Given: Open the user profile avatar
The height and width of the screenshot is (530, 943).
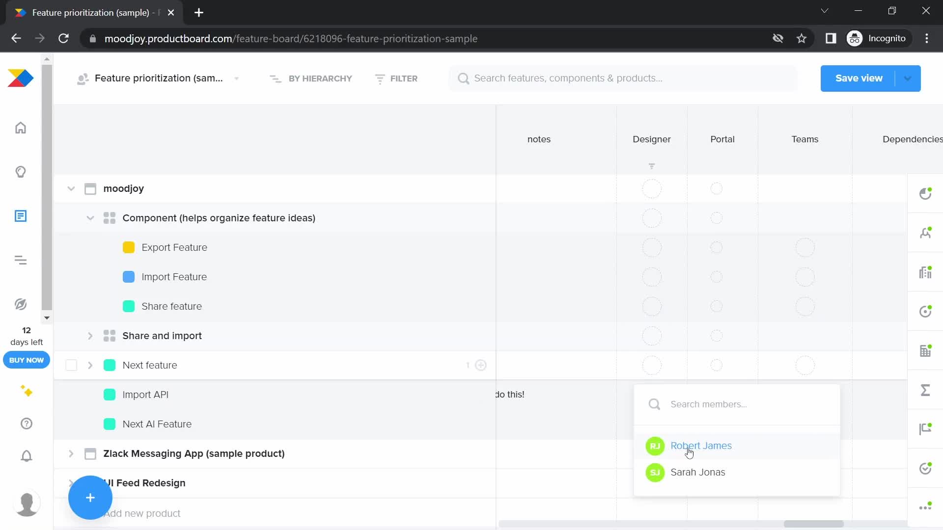Looking at the screenshot, I should (x=27, y=503).
